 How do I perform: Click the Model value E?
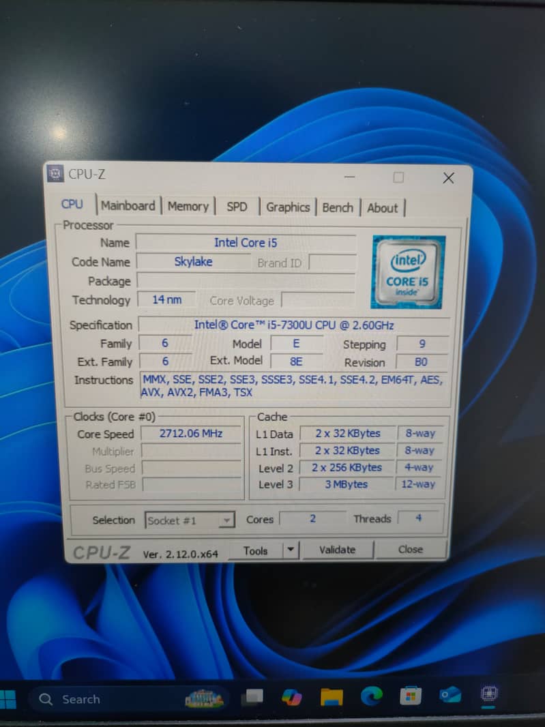tap(297, 343)
